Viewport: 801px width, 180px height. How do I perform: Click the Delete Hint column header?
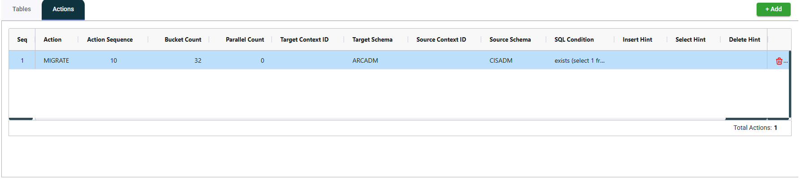(745, 39)
